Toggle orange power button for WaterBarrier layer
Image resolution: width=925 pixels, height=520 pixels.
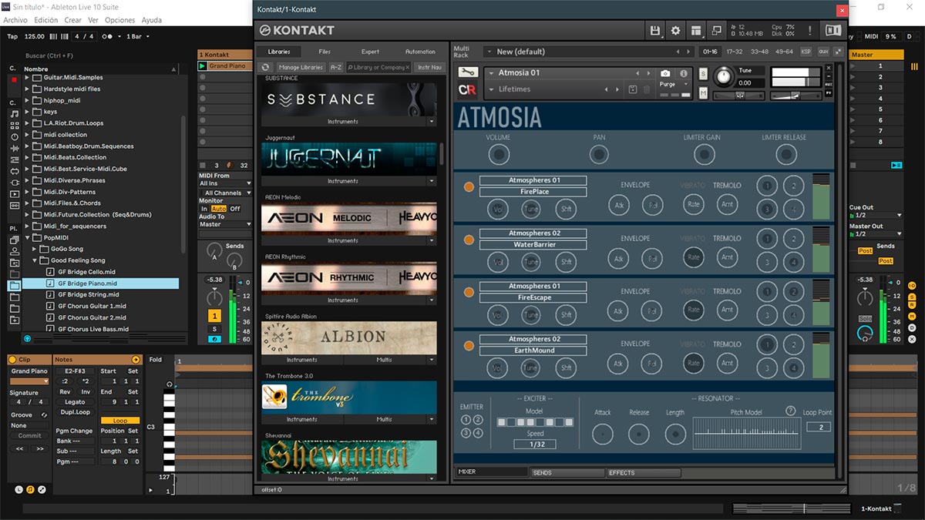(468, 240)
